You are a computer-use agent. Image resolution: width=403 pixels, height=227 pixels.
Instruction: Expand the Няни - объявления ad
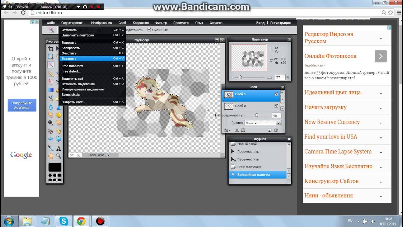click(x=381, y=197)
